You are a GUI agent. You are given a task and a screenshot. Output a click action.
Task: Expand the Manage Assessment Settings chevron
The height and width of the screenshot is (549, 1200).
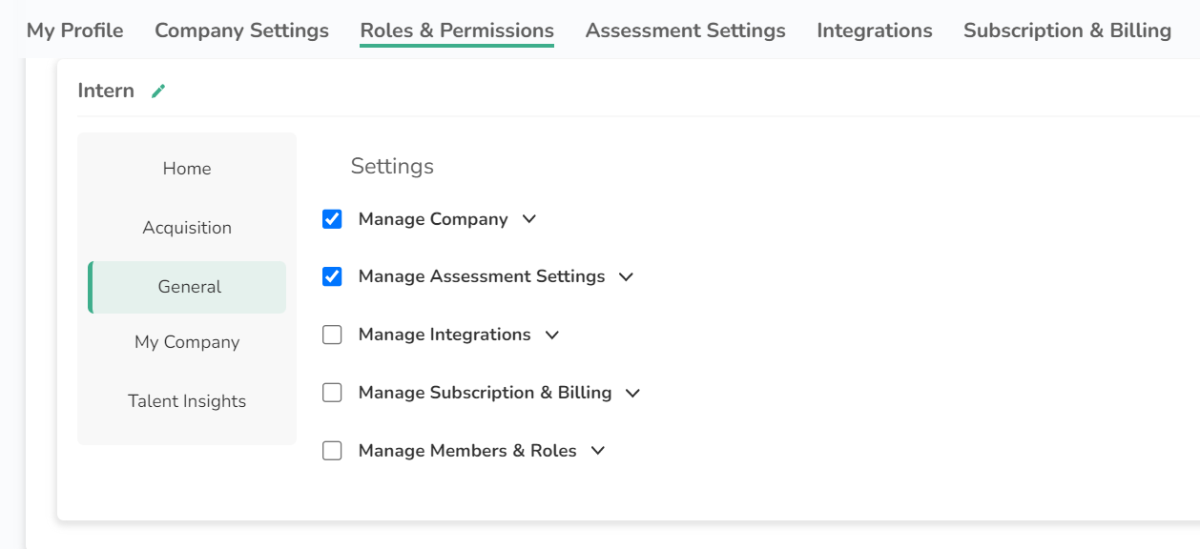coord(626,277)
